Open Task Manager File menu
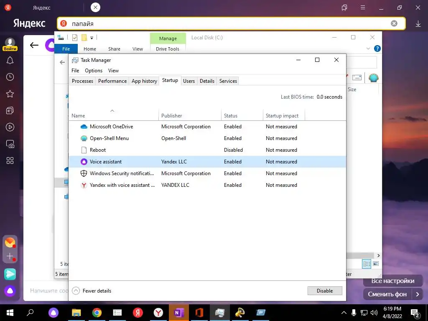Image resolution: width=428 pixels, height=321 pixels. (75, 70)
